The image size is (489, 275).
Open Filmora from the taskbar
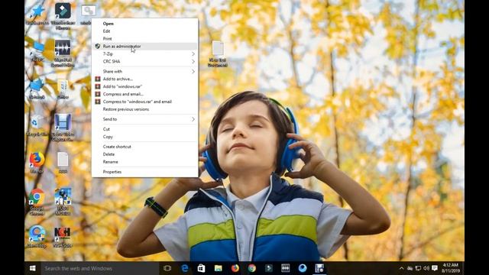tap(269, 268)
